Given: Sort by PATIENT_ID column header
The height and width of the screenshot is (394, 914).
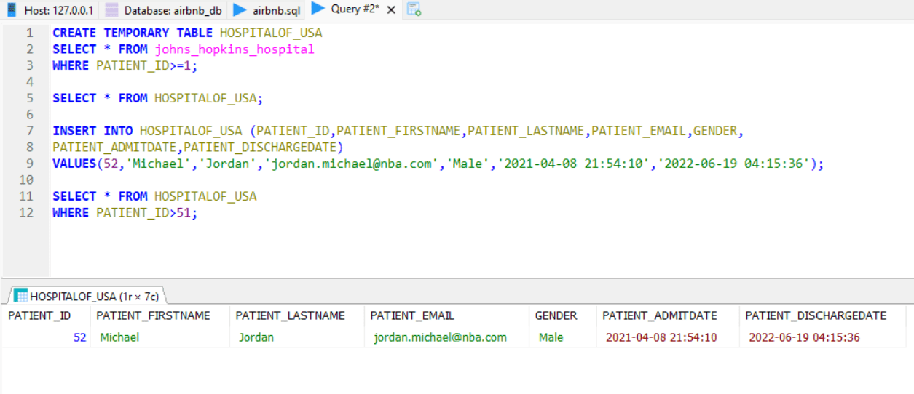Looking at the screenshot, I should 45,315.
